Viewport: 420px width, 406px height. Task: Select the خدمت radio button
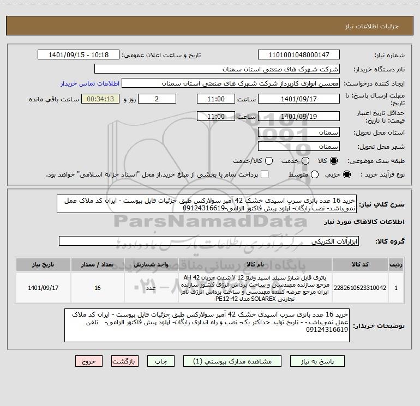pos(305,161)
